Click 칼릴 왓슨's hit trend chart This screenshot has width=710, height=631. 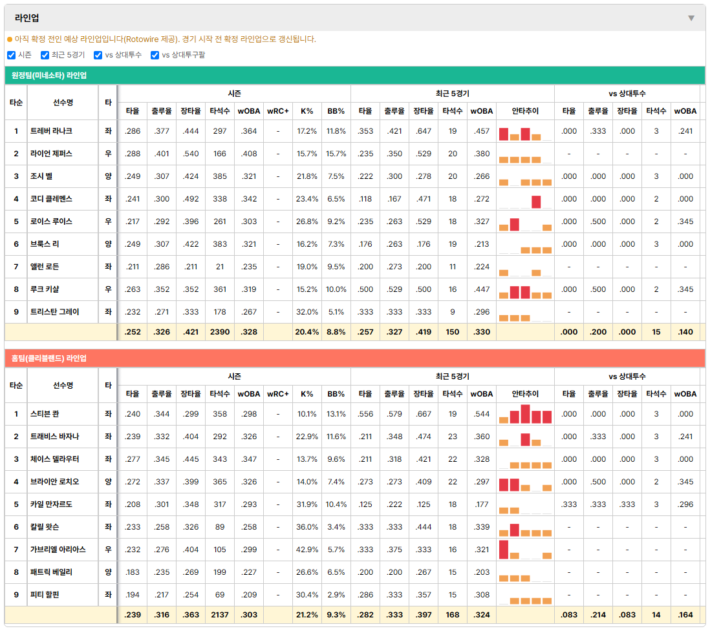[x=525, y=528]
